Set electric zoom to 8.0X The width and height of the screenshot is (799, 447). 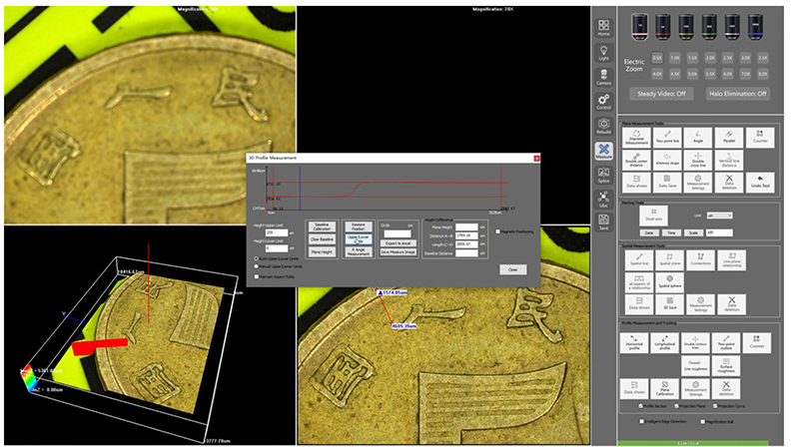(763, 74)
